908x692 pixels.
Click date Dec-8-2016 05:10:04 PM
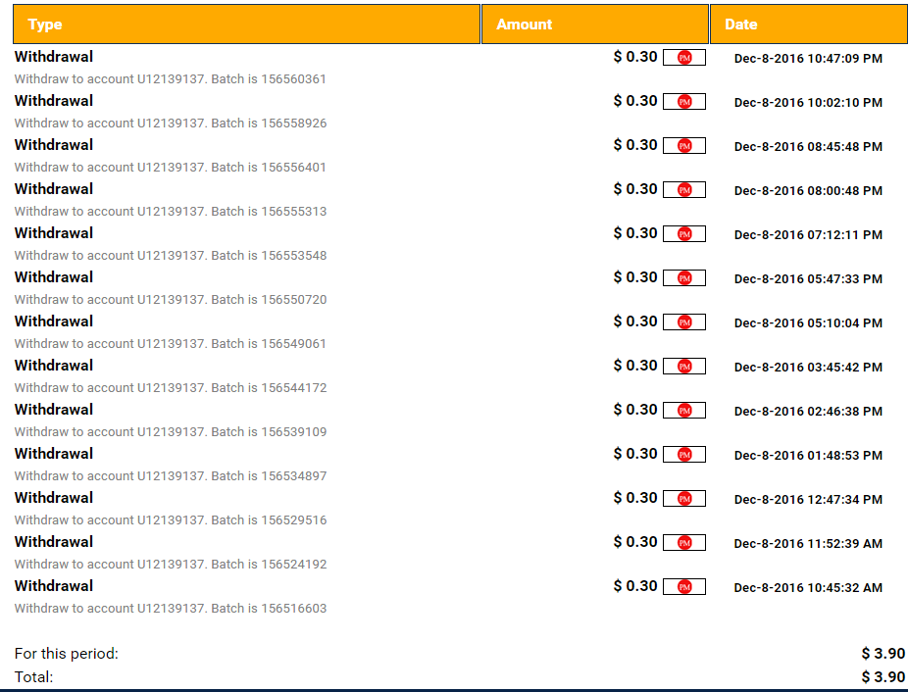tap(808, 322)
